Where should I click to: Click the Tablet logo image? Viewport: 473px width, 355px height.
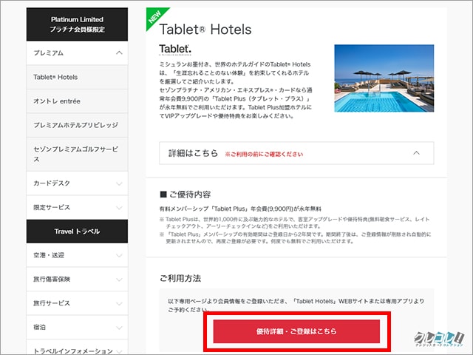[x=176, y=50]
